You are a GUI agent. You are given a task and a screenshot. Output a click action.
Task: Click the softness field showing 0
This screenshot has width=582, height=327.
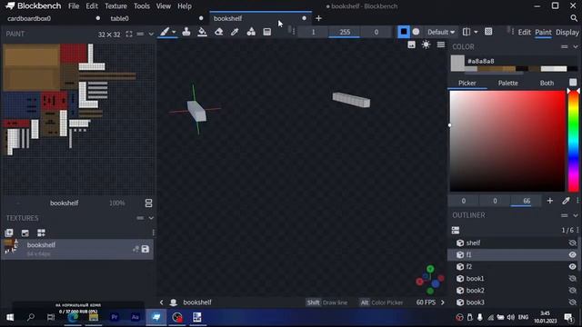(x=376, y=33)
